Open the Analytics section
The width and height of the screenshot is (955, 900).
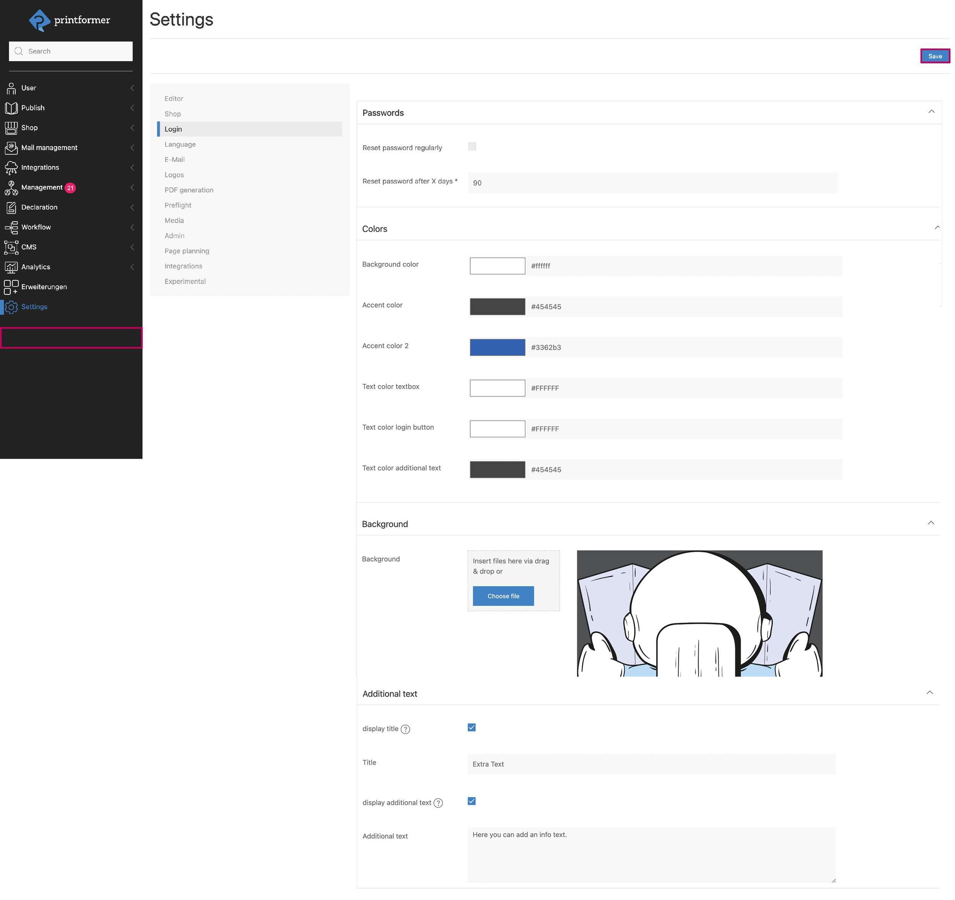(36, 267)
